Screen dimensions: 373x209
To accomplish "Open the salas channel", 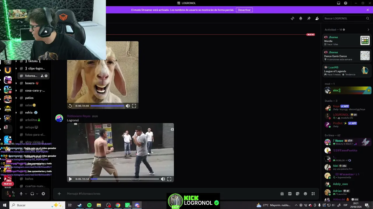I will pos(33,105).
